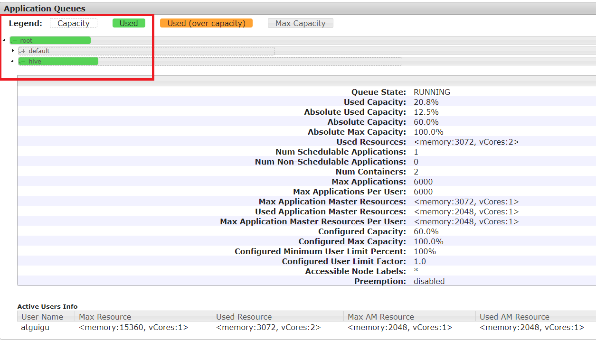Image resolution: width=596 pixels, height=340 pixels.
Task: Click the Num Containers: label
Action: pos(371,172)
